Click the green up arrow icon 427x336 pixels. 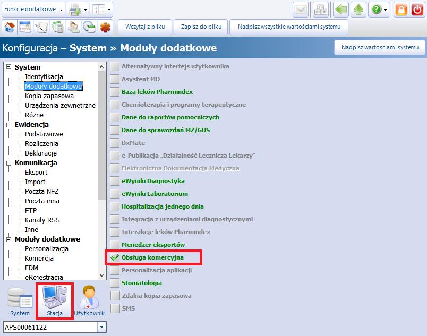[358, 10]
